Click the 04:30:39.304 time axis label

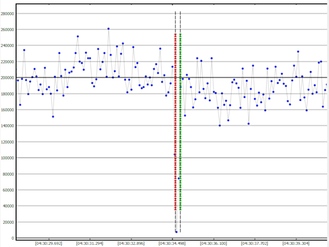[296, 243]
